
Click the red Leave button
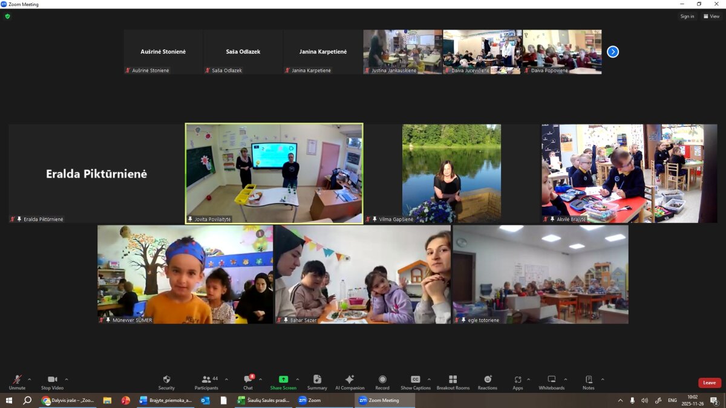point(709,383)
